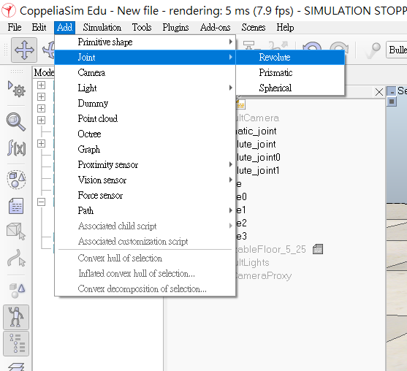
Task: Open simulation settings gear icon
Action: pyautogui.click(x=16, y=89)
